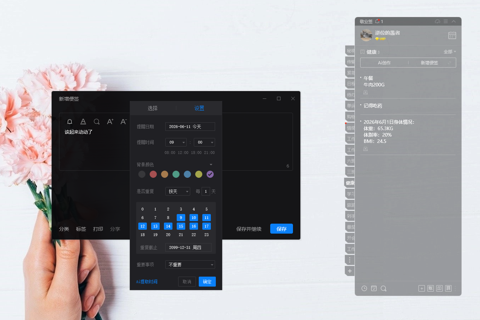Image resolution: width=480 pixels, height=320 pixels.
Task: Pick the red background color swatch
Action: coord(153,174)
